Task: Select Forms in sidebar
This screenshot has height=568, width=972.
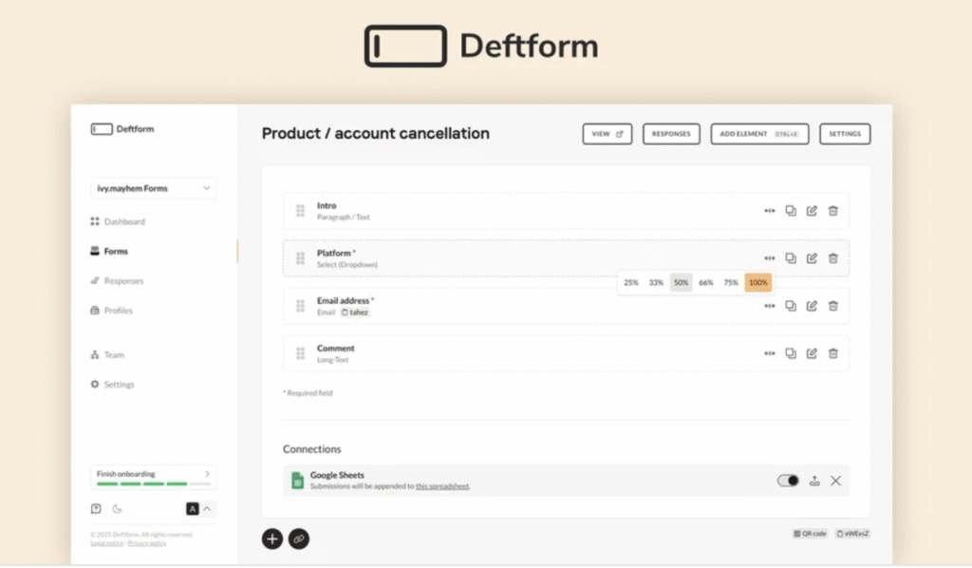Action: coord(109,251)
